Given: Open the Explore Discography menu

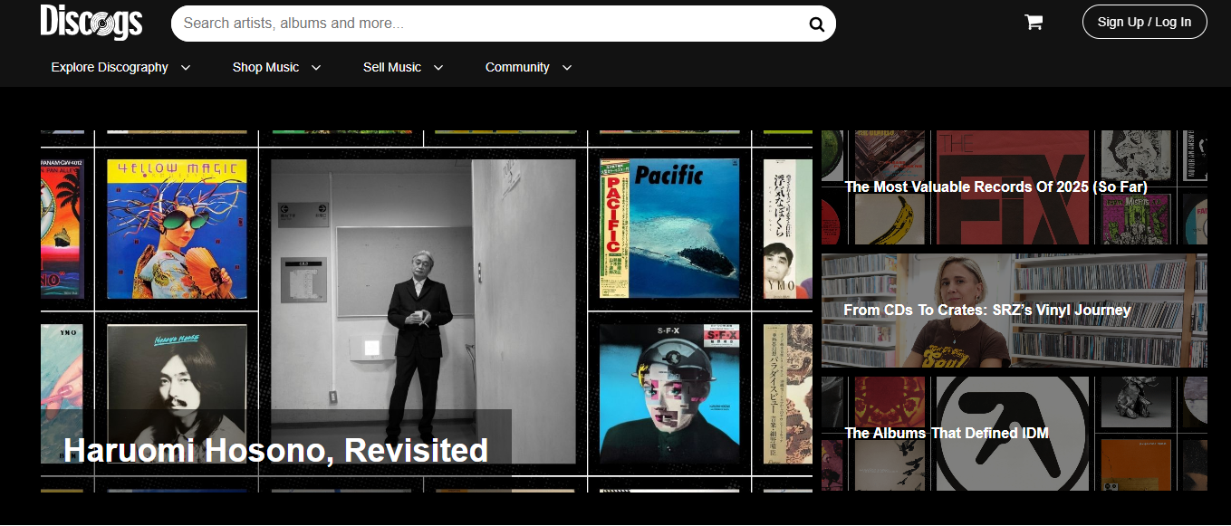Looking at the screenshot, I should (x=110, y=67).
